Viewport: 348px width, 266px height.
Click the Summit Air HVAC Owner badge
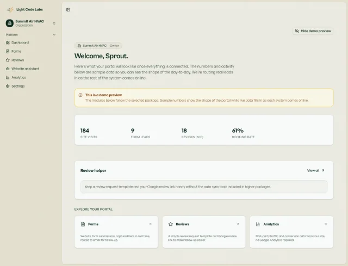[x=98, y=46]
